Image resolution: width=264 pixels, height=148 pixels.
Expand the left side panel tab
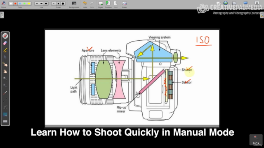[2, 15]
